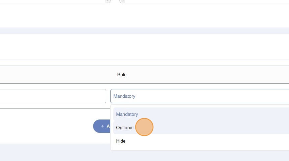Click the "Optional" entry below Mandatory
The image size is (289, 161).
(125, 128)
